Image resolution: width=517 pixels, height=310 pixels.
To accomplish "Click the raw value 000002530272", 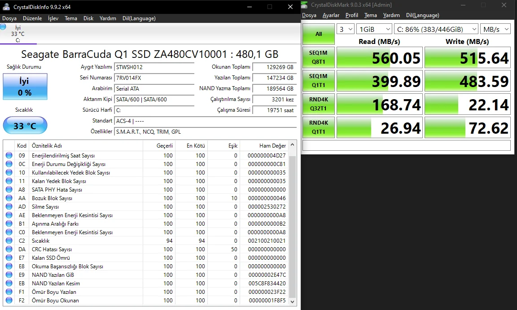I will (267, 207).
